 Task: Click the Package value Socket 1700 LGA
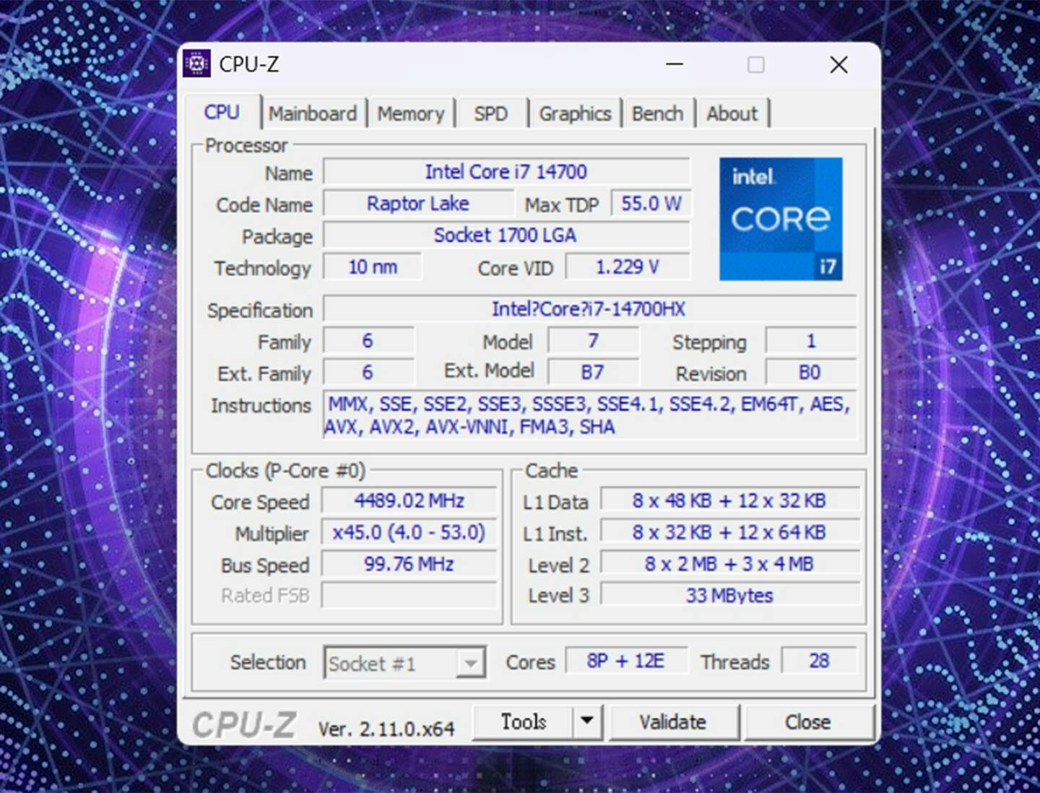[506, 235]
